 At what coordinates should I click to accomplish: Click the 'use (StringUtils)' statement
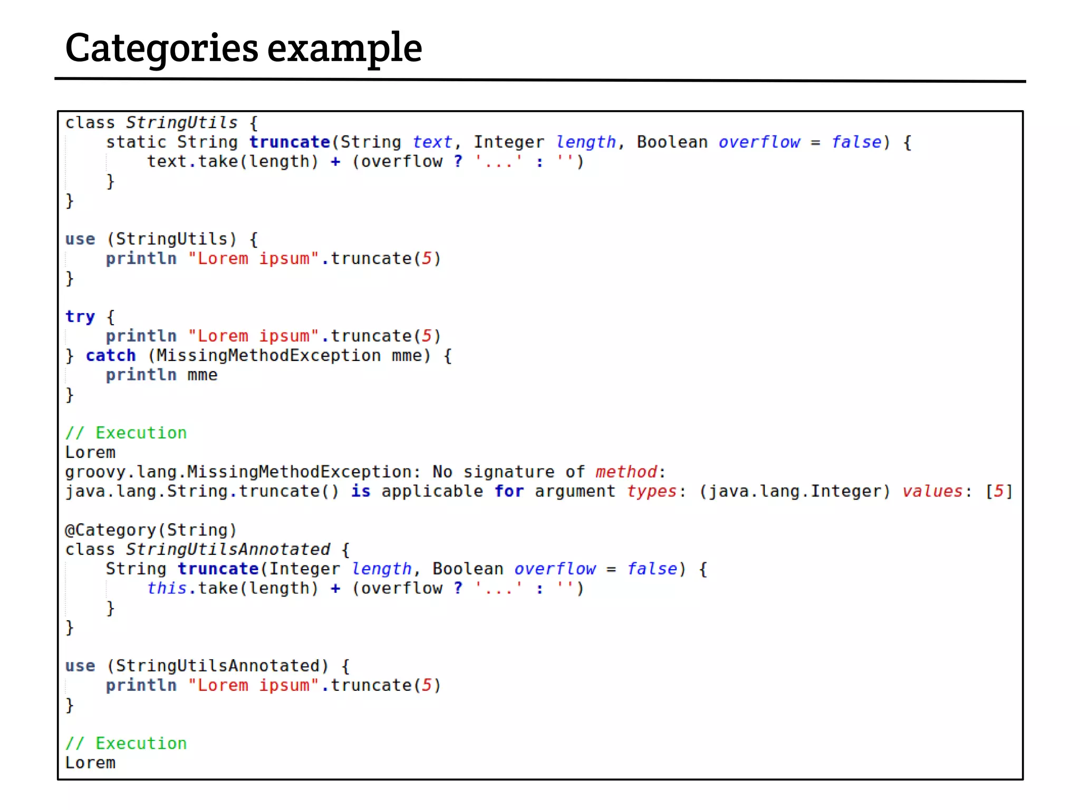tap(150, 239)
